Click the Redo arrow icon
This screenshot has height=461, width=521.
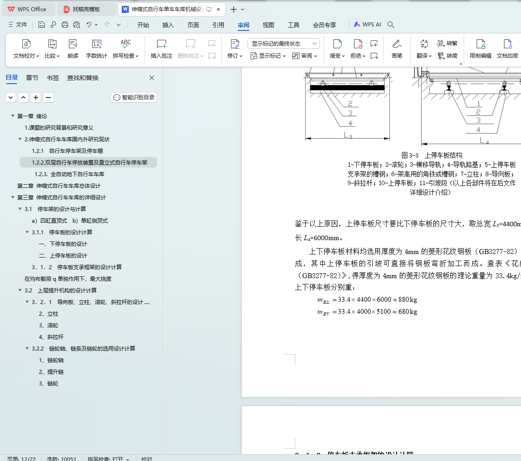[107, 25]
